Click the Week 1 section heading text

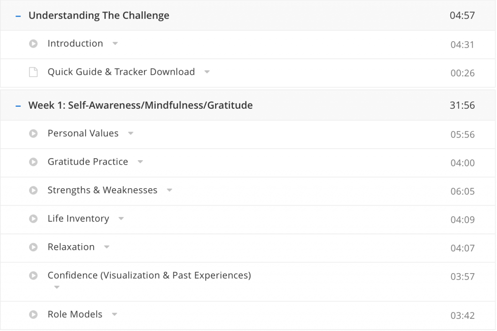pyautogui.click(x=140, y=105)
